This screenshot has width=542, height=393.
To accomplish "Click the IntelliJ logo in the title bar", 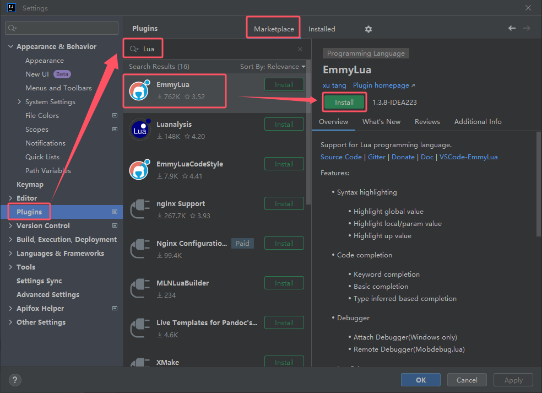I will point(12,8).
